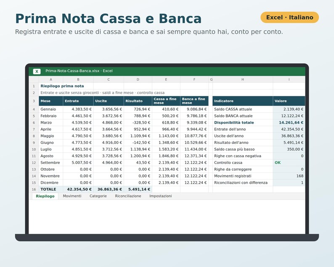
Task: Click the 'Entrate e uscite senza giroconti' subtitle cell
Action: tap(102, 93)
